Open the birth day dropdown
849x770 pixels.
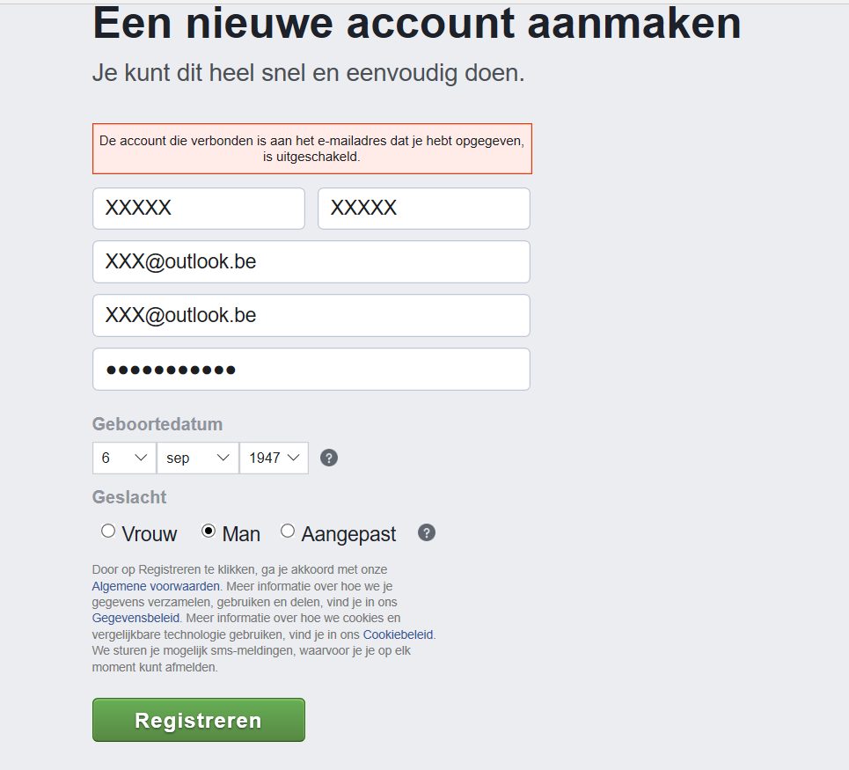(124, 458)
